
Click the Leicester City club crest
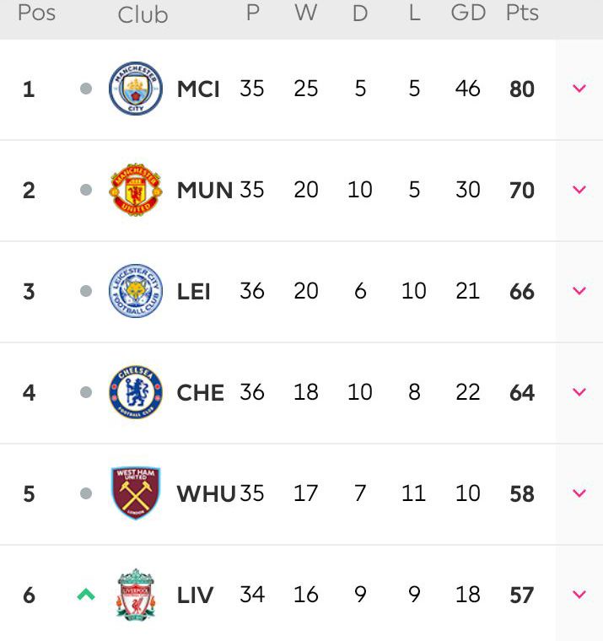pos(136,291)
